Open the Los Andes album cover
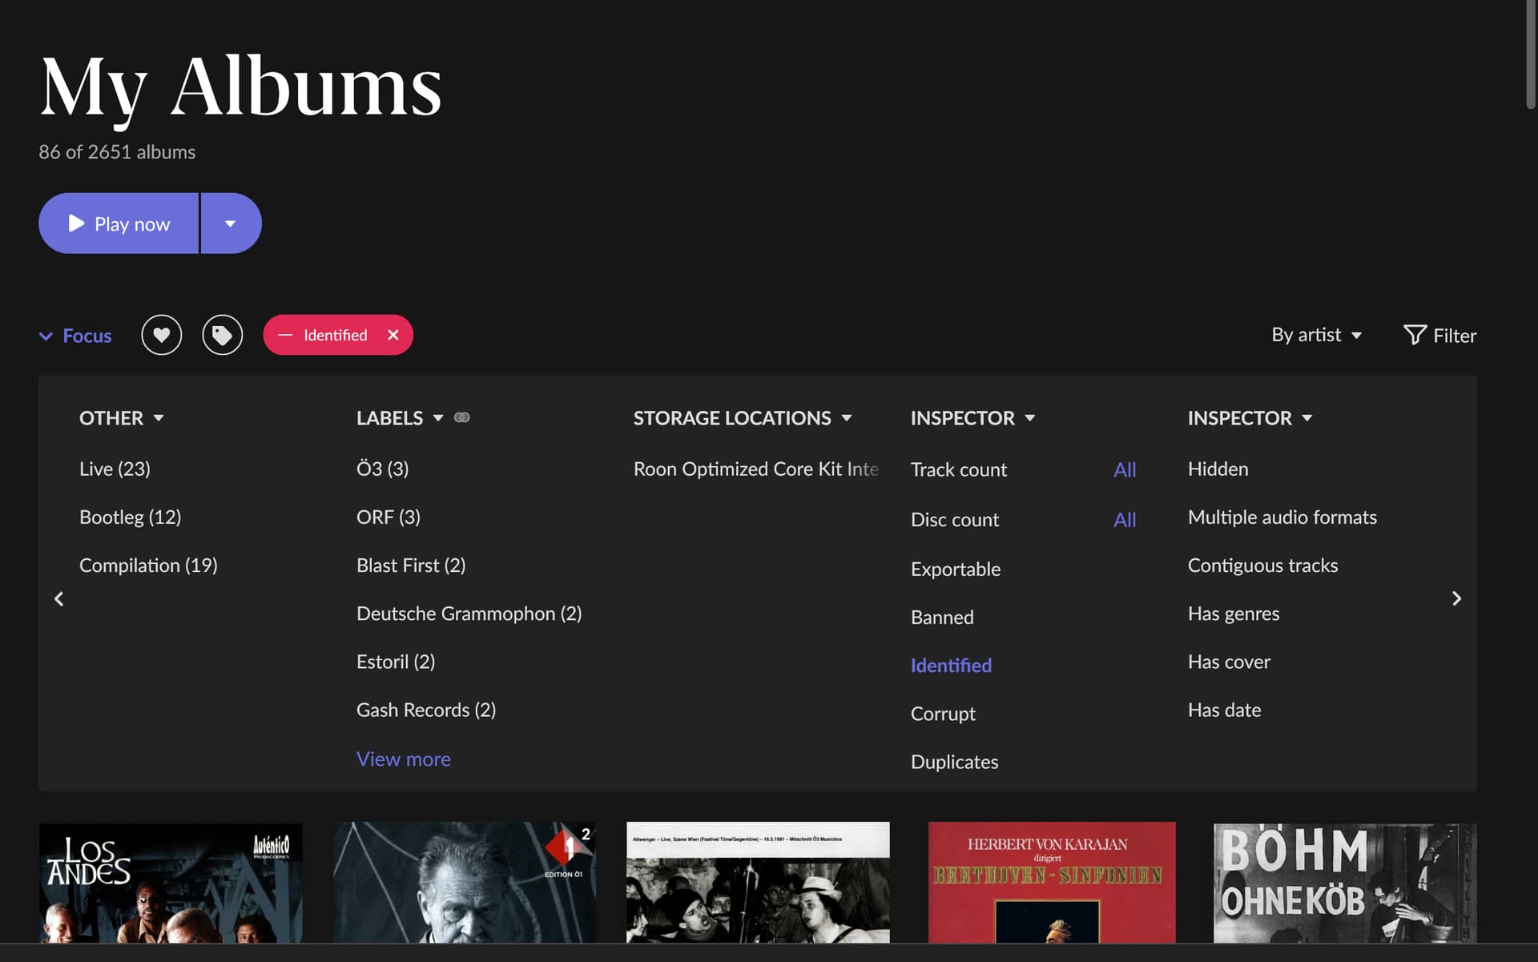 [x=171, y=883]
